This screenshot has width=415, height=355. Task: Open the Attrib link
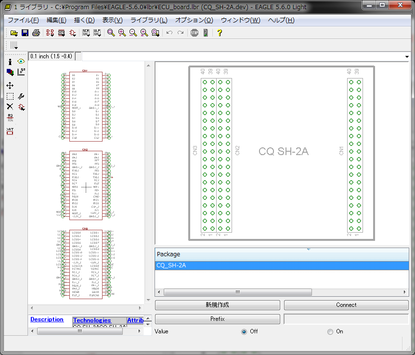coord(135,320)
